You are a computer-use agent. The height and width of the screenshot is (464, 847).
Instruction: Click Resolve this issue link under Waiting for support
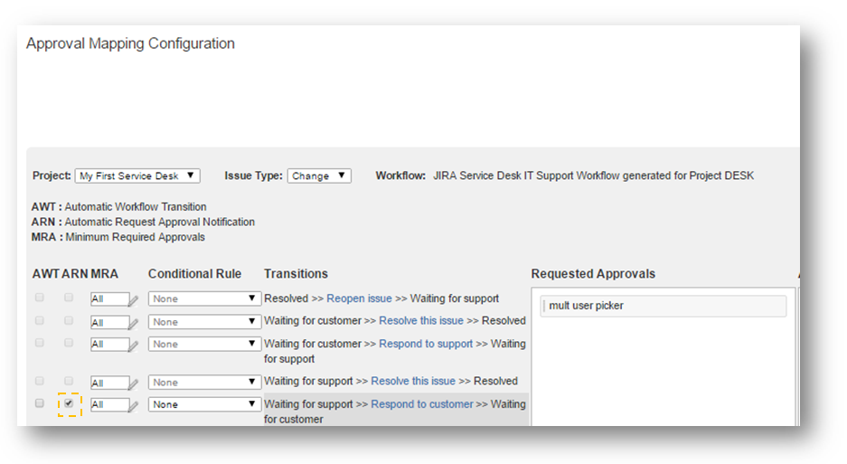(413, 382)
